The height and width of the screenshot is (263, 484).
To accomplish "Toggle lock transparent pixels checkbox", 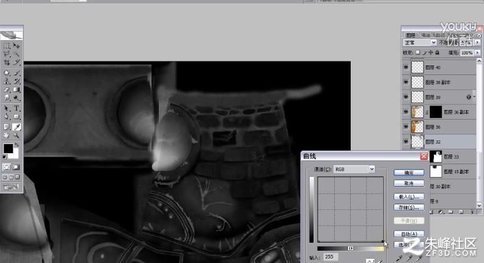I will click(x=417, y=52).
